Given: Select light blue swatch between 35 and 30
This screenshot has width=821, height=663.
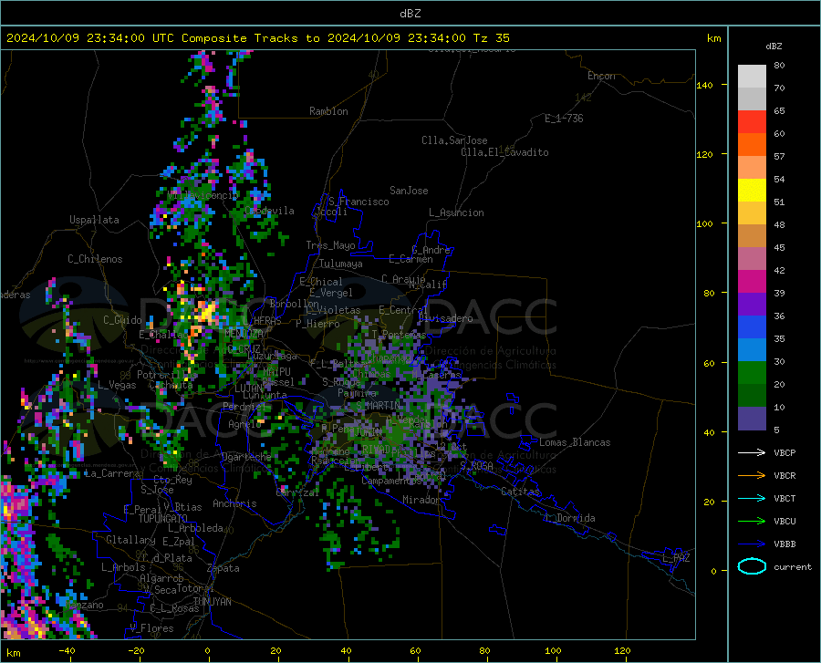Looking at the screenshot, I should tap(752, 350).
